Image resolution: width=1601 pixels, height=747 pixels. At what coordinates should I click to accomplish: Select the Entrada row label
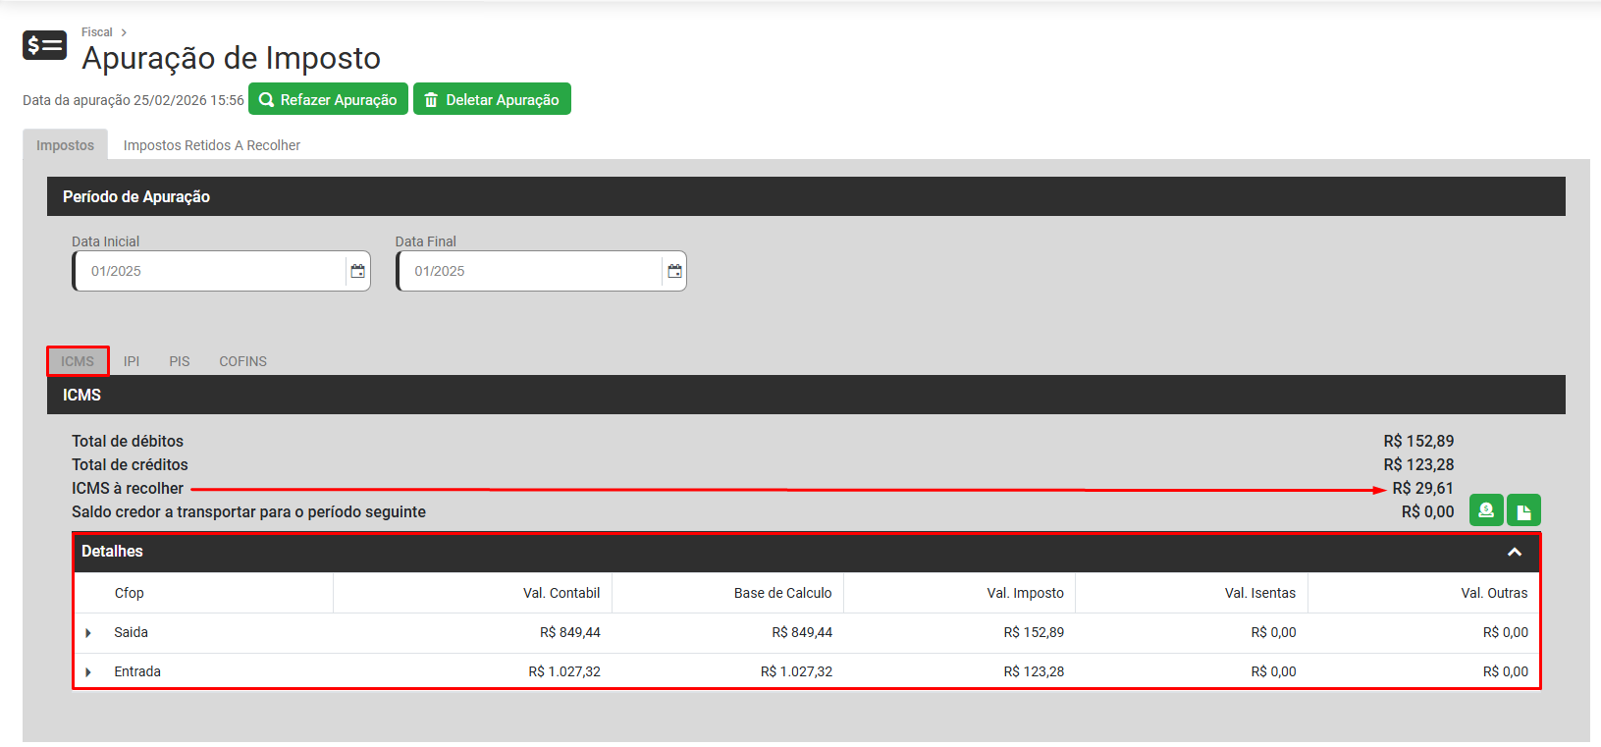[x=137, y=671]
